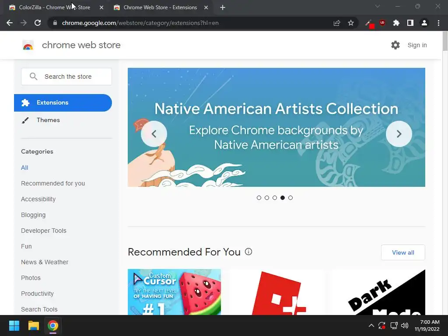448x336 pixels.
Task: Select the first carousel dot
Action: [259, 198]
